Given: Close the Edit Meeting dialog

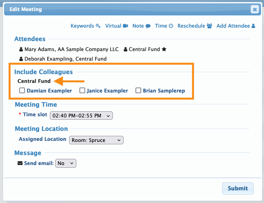Looking at the screenshot, I should pos(254,10).
